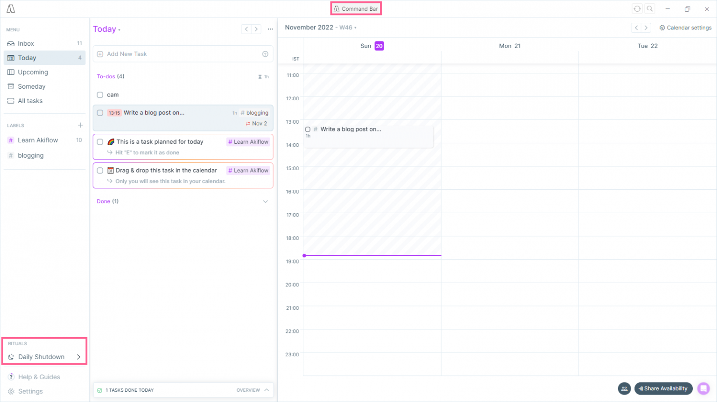Go to next day in the task list
717x402 pixels.
256,29
